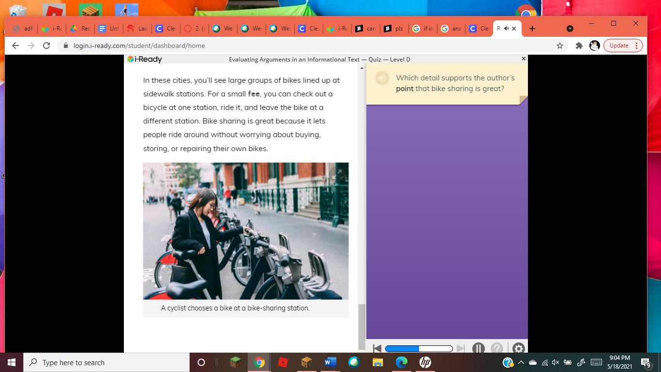Click the browser forward arrow
The width and height of the screenshot is (661, 372).
[x=31, y=46]
